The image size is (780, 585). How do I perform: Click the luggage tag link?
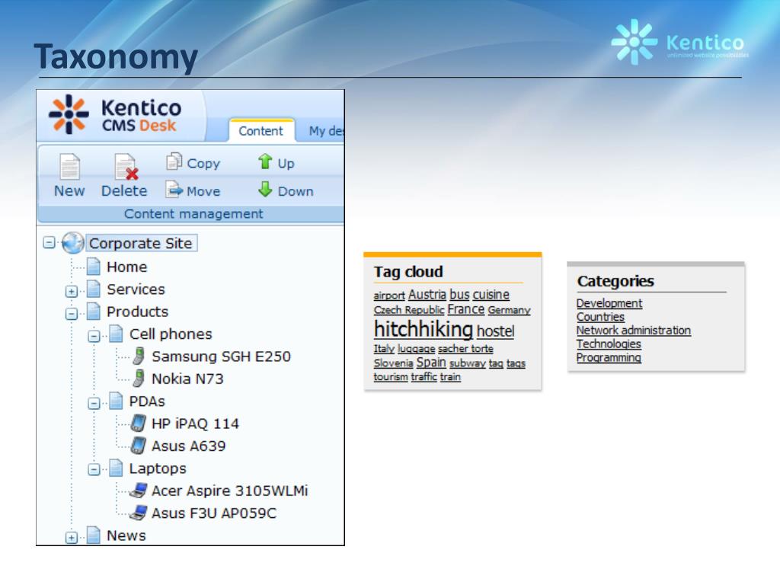click(417, 349)
